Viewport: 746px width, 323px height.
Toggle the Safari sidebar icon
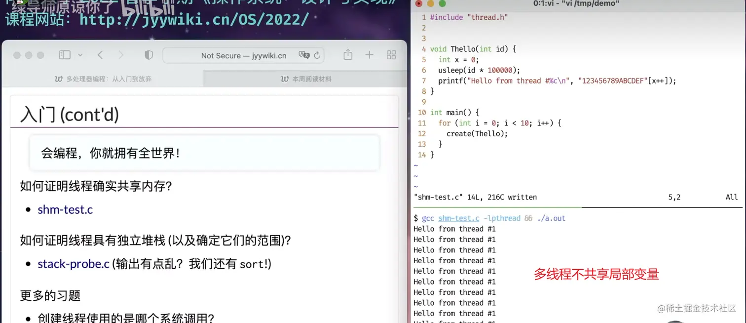(65, 55)
